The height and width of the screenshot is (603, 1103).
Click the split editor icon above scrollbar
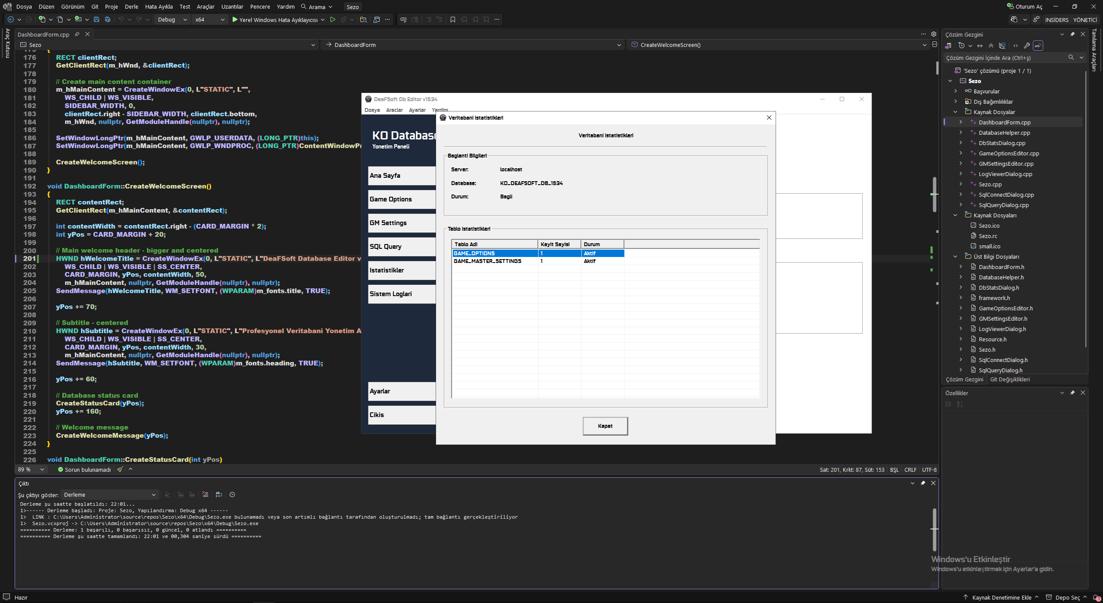point(935,44)
